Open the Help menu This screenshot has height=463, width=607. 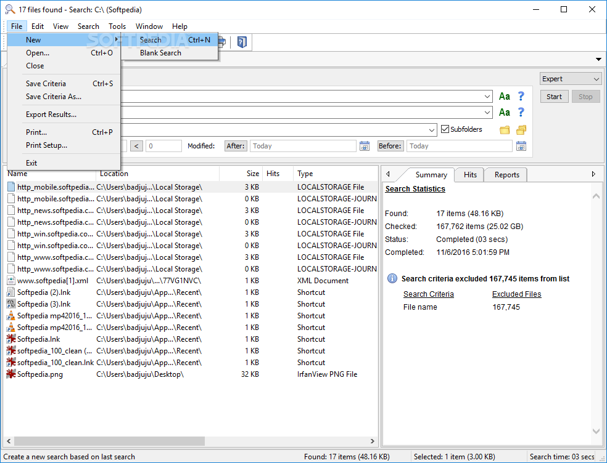click(180, 26)
